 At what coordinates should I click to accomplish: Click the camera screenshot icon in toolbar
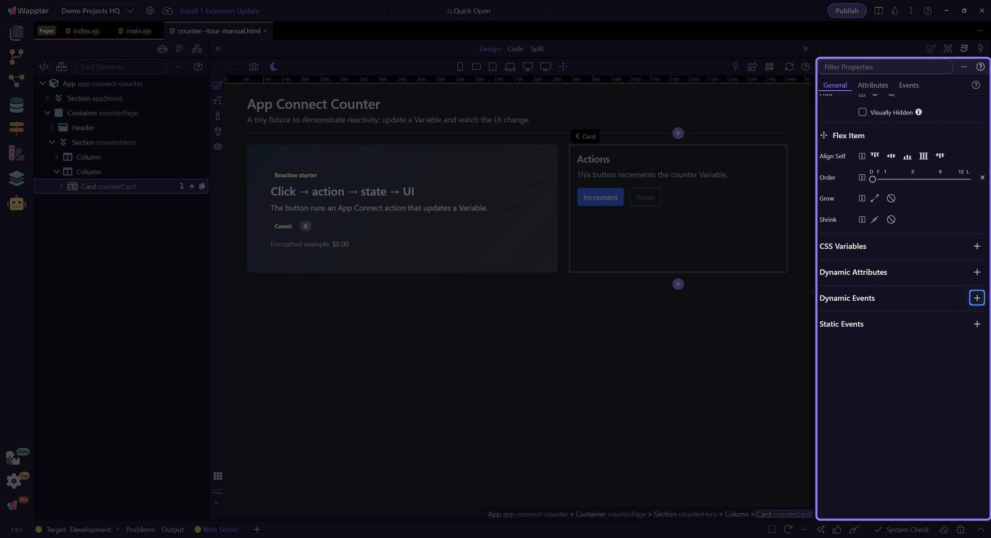tap(253, 67)
